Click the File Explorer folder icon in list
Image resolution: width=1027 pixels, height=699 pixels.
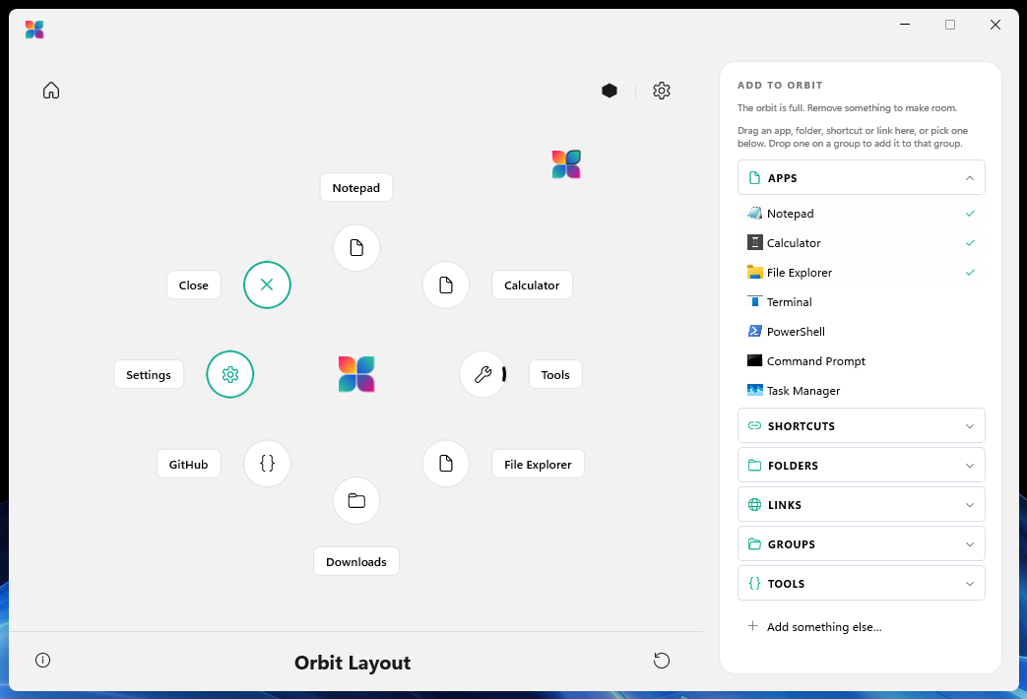(754, 273)
